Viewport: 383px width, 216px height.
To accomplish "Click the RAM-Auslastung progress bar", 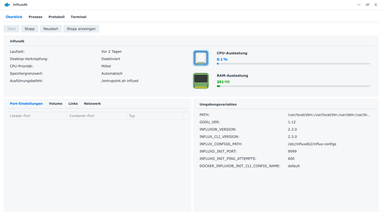I will tap(293, 86).
